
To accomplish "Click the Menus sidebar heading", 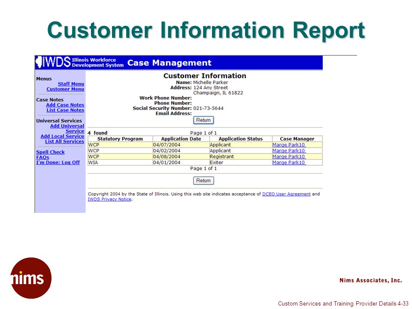I will click(x=44, y=79).
